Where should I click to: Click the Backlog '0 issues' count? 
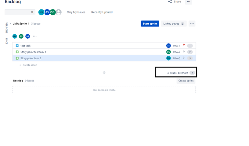30,81
